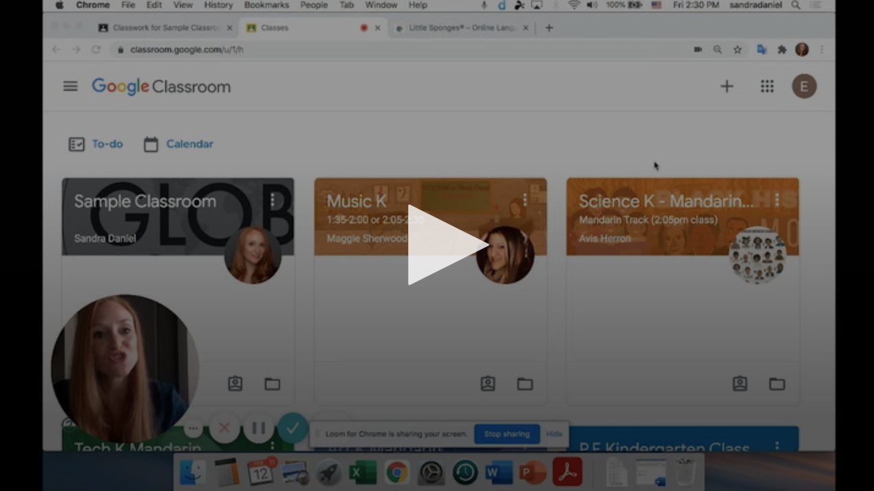This screenshot has height=491, width=874.
Task: Open the Chrome three-dot menu
Action: click(x=822, y=50)
